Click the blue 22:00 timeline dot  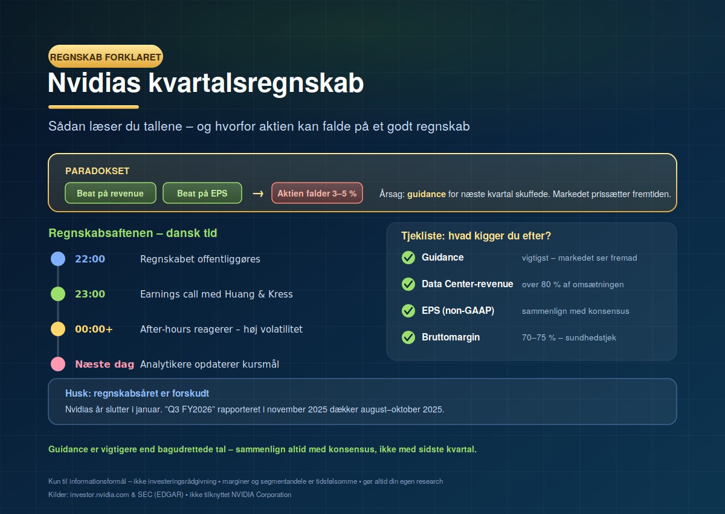[58, 259]
